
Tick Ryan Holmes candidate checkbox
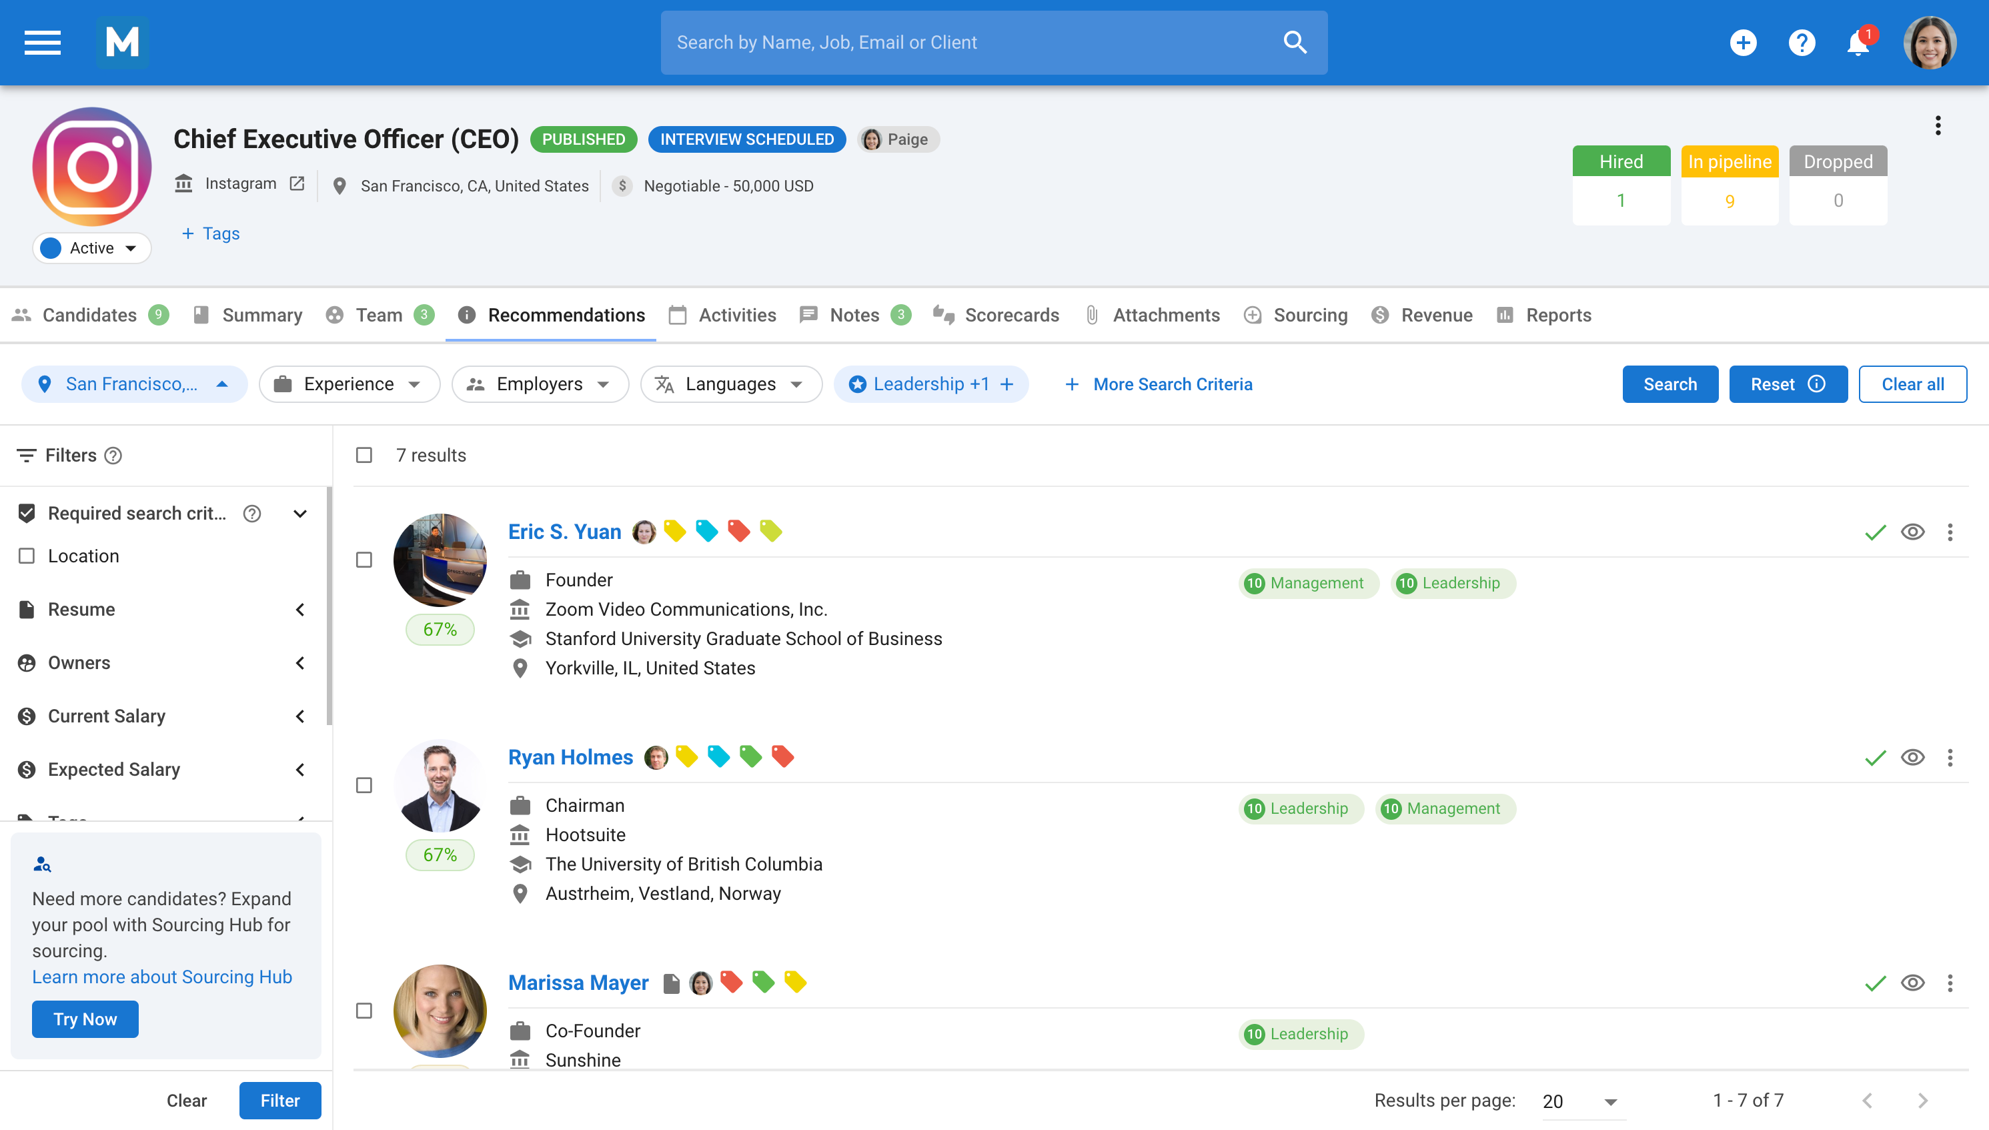(364, 785)
